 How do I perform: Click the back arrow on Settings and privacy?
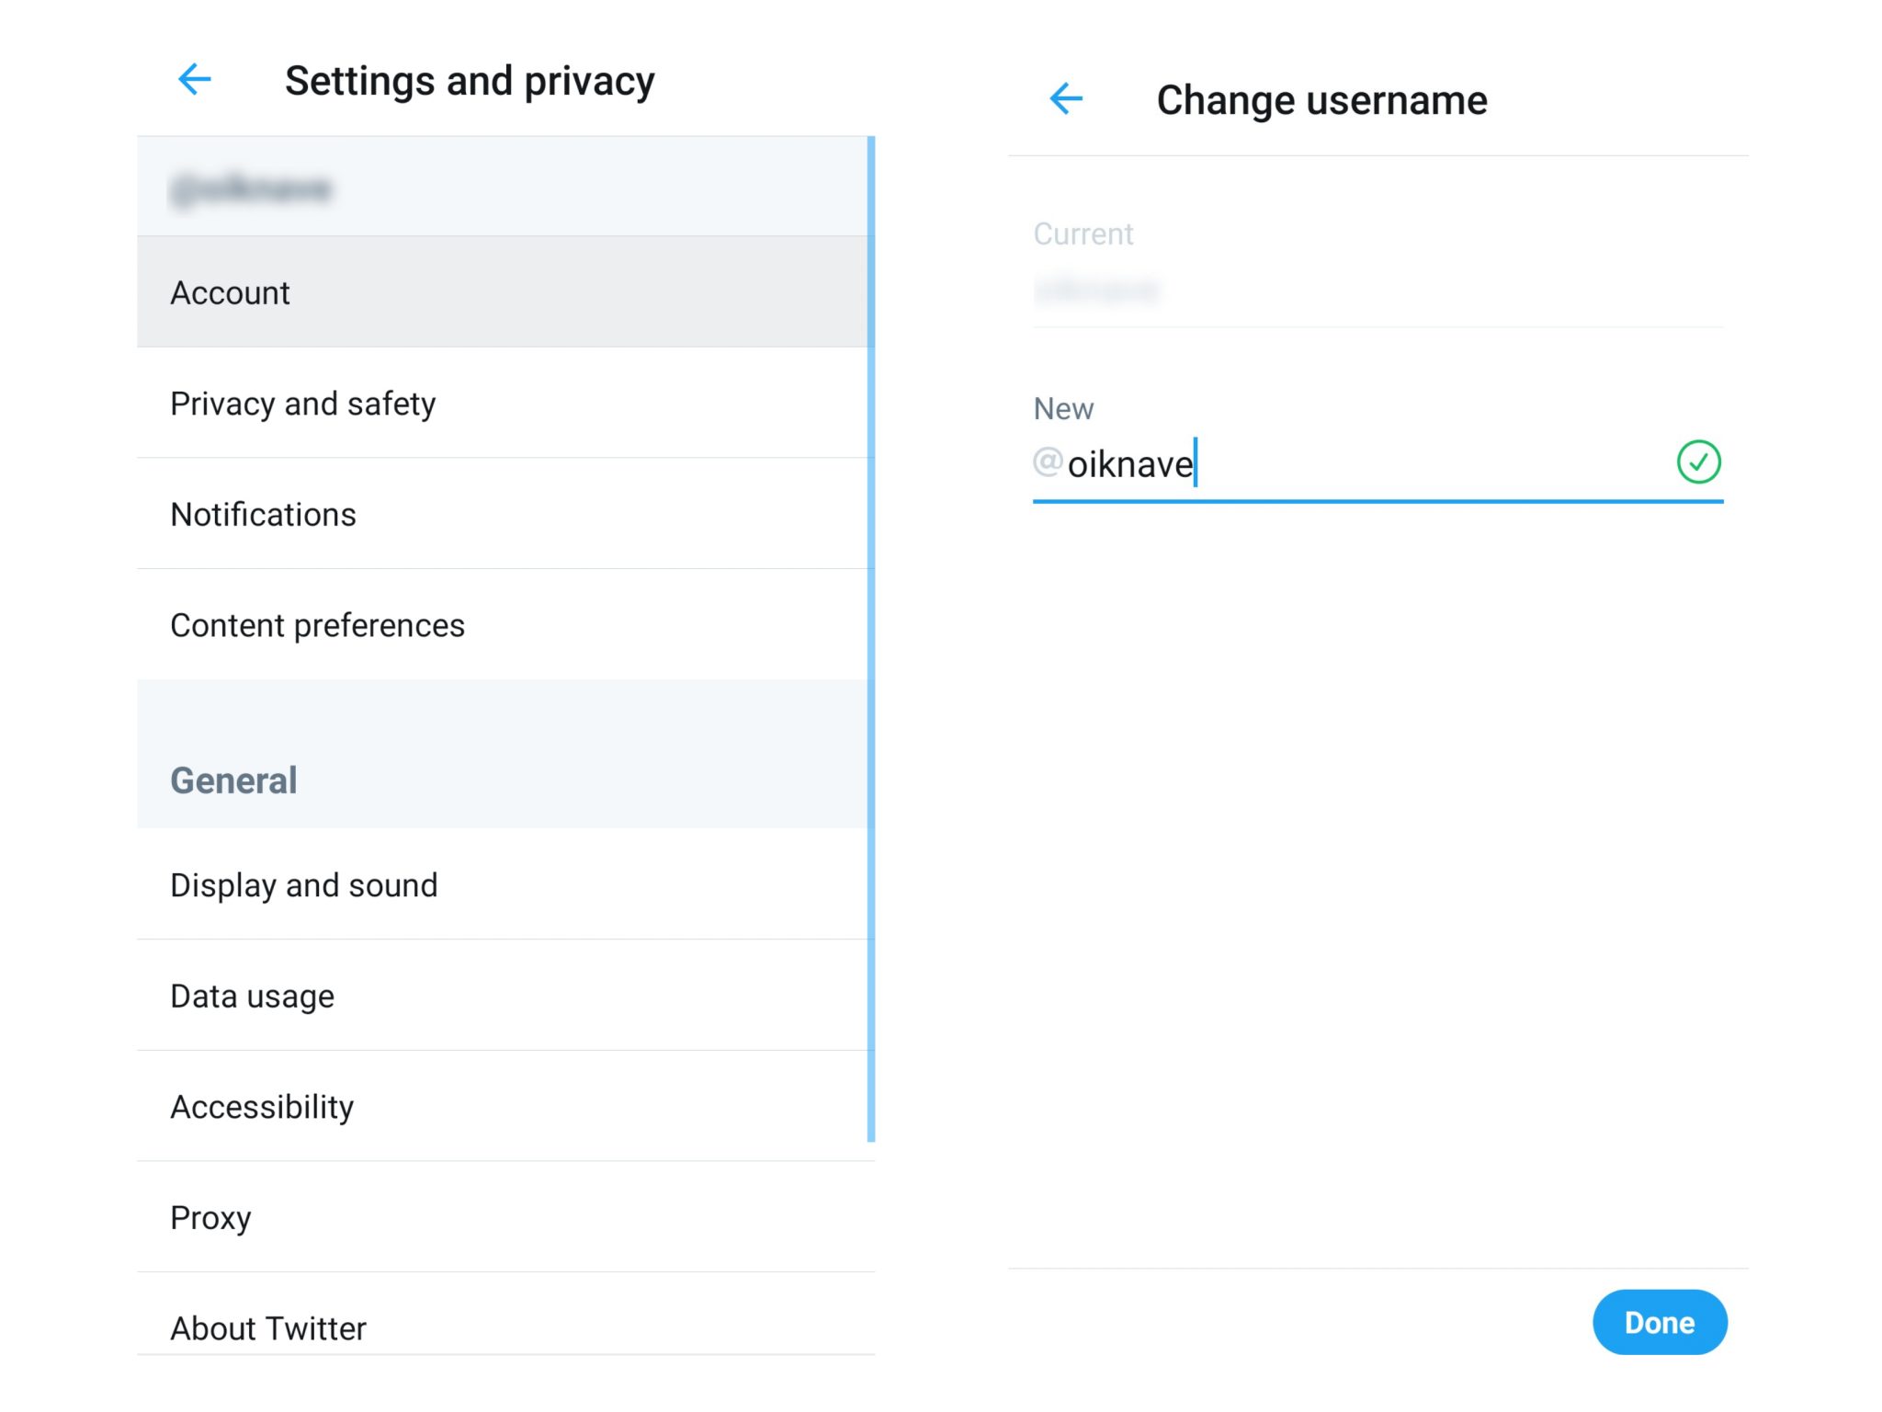coord(194,80)
